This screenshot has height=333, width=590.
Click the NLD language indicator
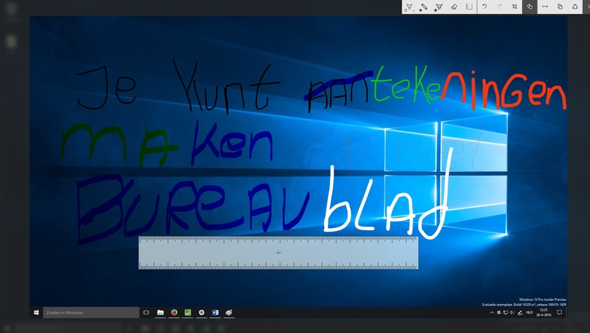tap(529, 313)
